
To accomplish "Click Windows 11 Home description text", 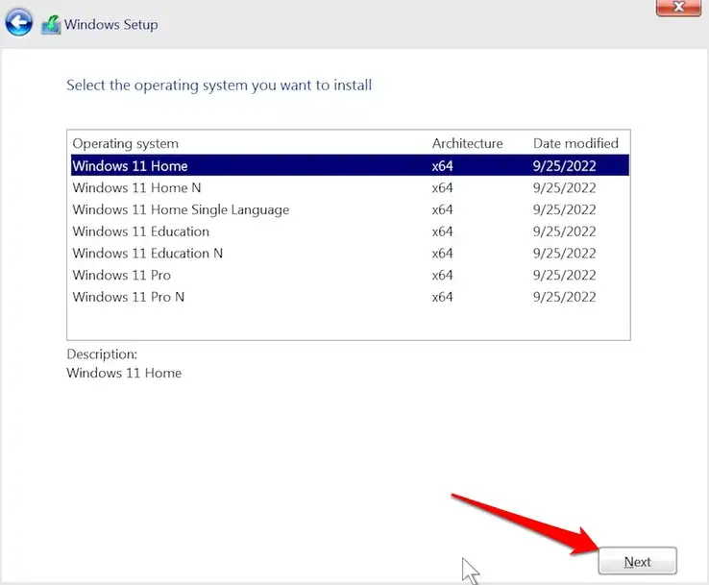I will click(x=124, y=373).
